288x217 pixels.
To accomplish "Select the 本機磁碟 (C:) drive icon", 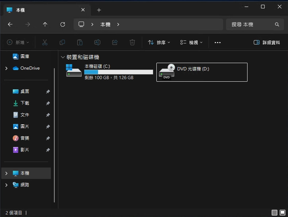I will 74,70.
